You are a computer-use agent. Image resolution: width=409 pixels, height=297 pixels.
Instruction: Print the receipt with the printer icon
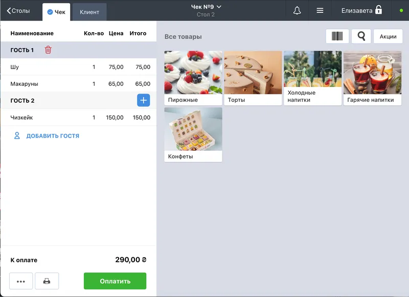pyautogui.click(x=47, y=281)
